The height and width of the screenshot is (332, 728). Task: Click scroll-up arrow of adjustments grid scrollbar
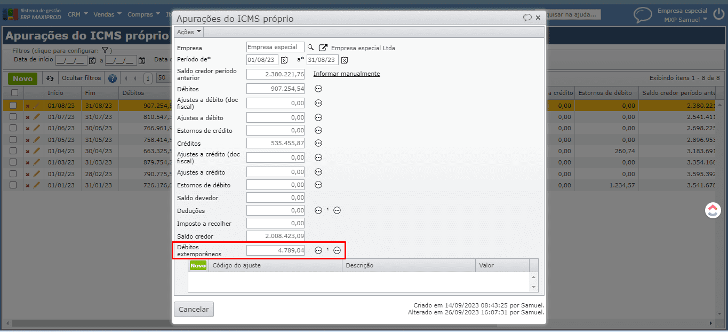point(534,276)
